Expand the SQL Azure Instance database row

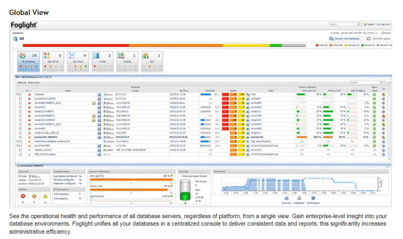(18, 142)
